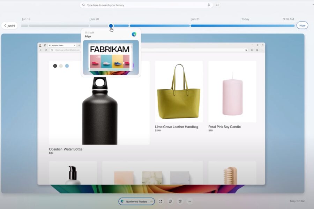Image resolution: width=314 pixels, height=209 pixels.
Task: Open the more options ellipsis in bottom toolbar
Action: [190, 201]
